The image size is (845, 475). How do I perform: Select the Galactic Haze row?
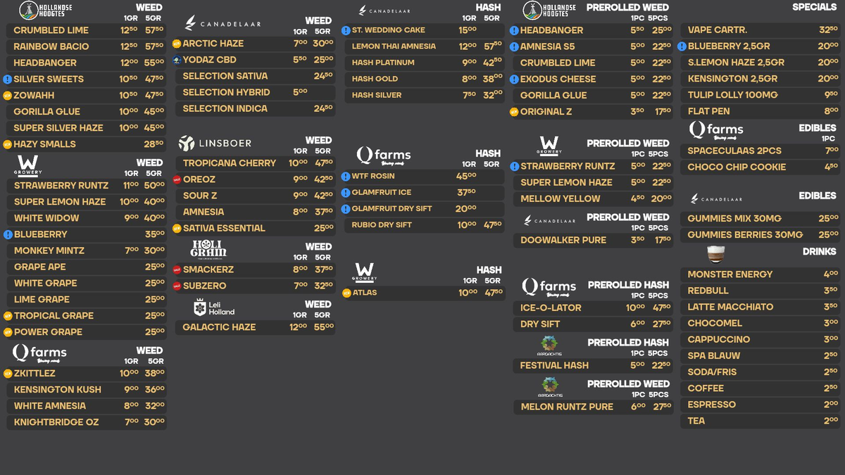[x=256, y=327]
